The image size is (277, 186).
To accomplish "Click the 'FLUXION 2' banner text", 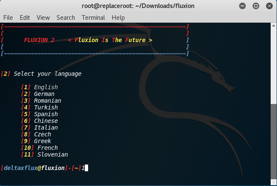I will coord(39,40).
